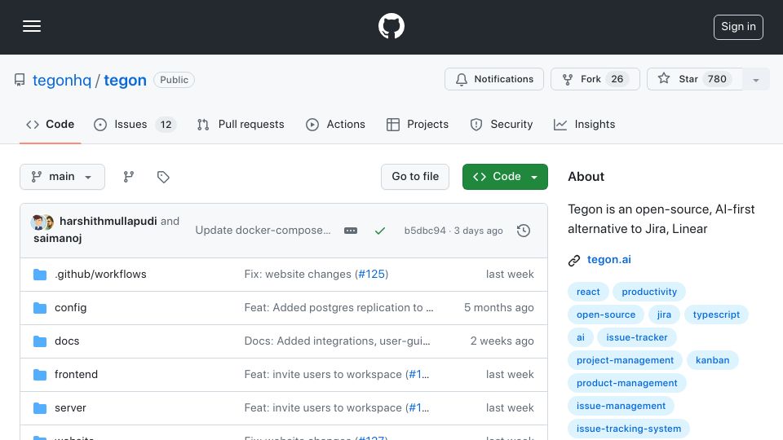View branches via the branch icon

(x=129, y=177)
